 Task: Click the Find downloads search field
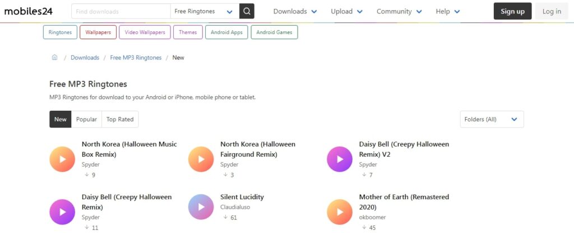click(x=121, y=11)
